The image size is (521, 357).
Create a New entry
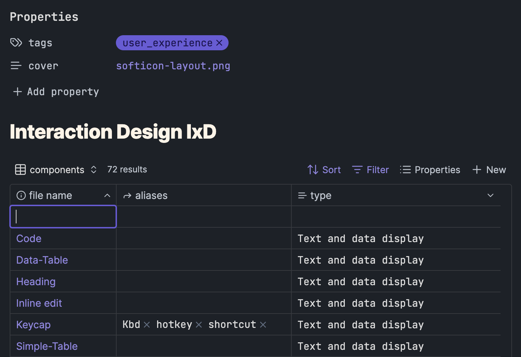point(489,170)
